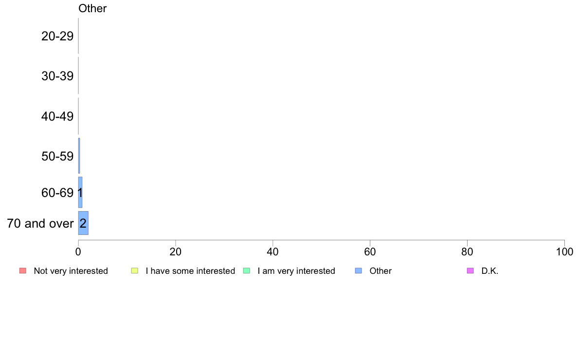
Task: Click the 100 tick on x-axis
Action: point(564,252)
